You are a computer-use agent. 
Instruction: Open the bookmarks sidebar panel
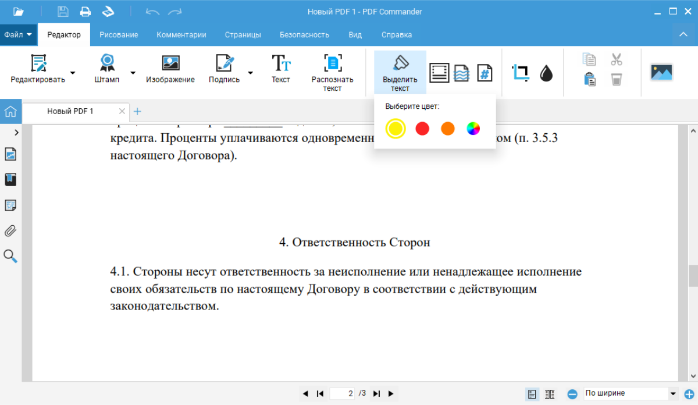coord(10,179)
